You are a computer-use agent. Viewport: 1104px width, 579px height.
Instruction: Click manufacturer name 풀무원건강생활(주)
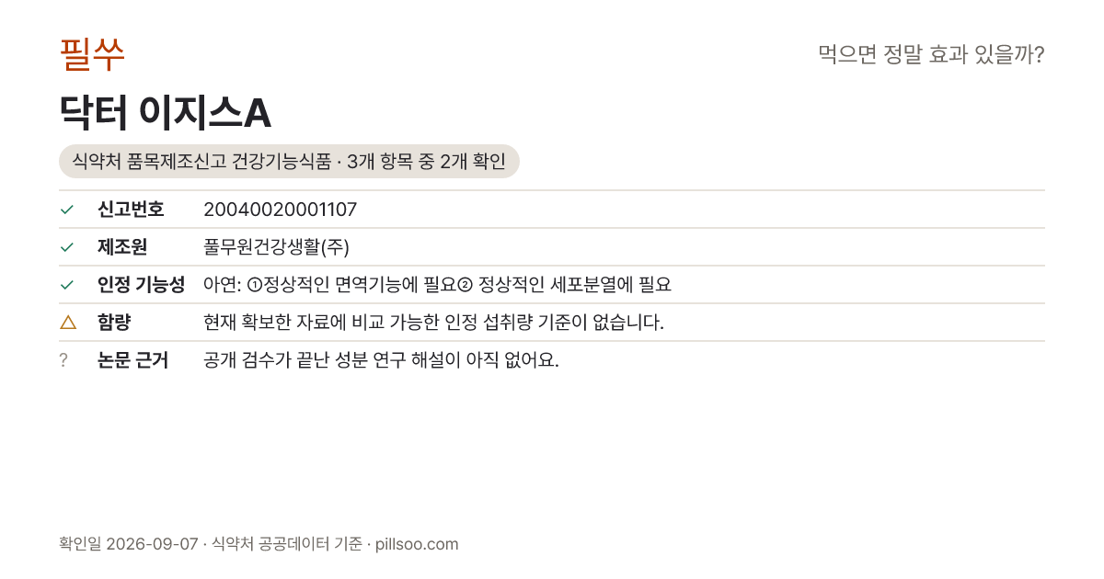tap(276, 247)
